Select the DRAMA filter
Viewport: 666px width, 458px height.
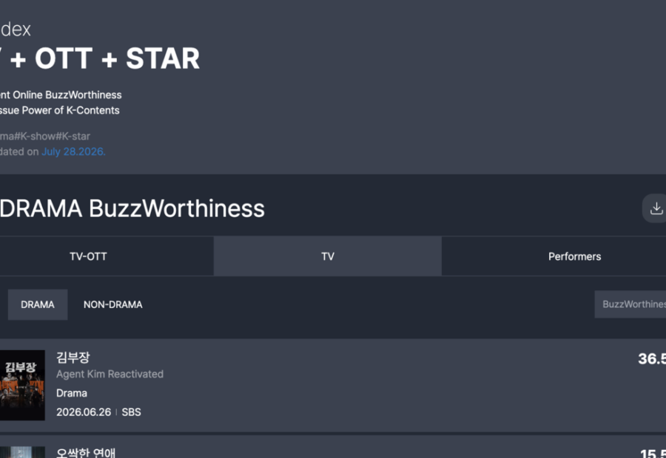coord(38,304)
